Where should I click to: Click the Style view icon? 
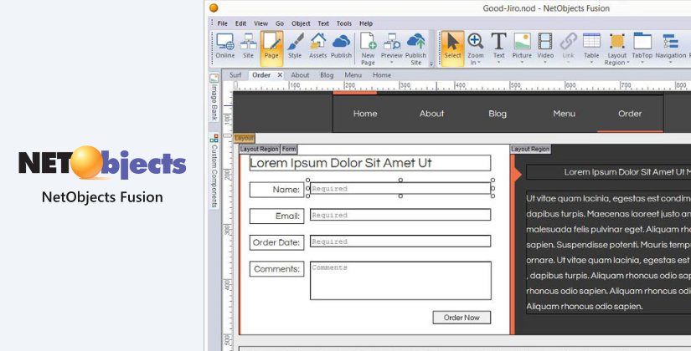(x=295, y=45)
